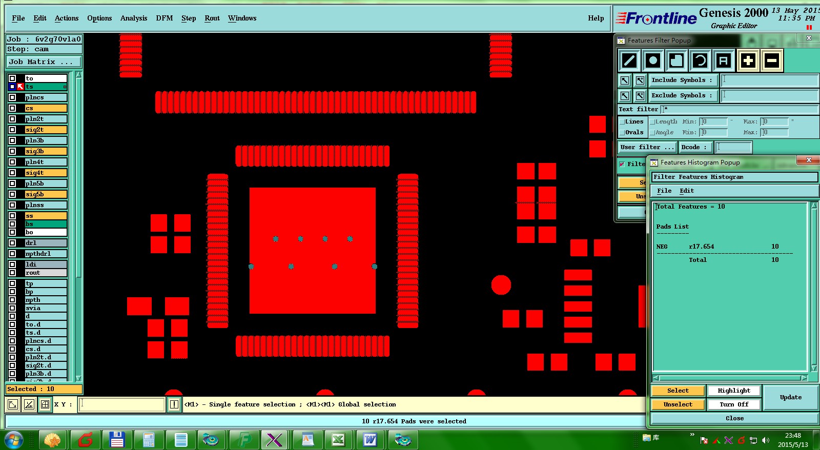820x450 pixels.
Task: Open the File menu in Features Histogram
Action: [664, 191]
